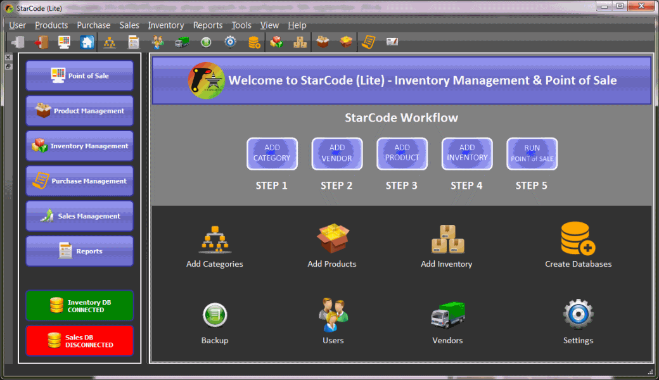659x380 pixels.
Task: Click the card with pen toolbar icon
Action: tap(392, 42)
